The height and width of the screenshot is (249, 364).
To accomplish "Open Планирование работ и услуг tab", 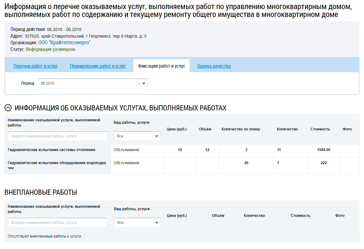I will (x=98, y=66).
